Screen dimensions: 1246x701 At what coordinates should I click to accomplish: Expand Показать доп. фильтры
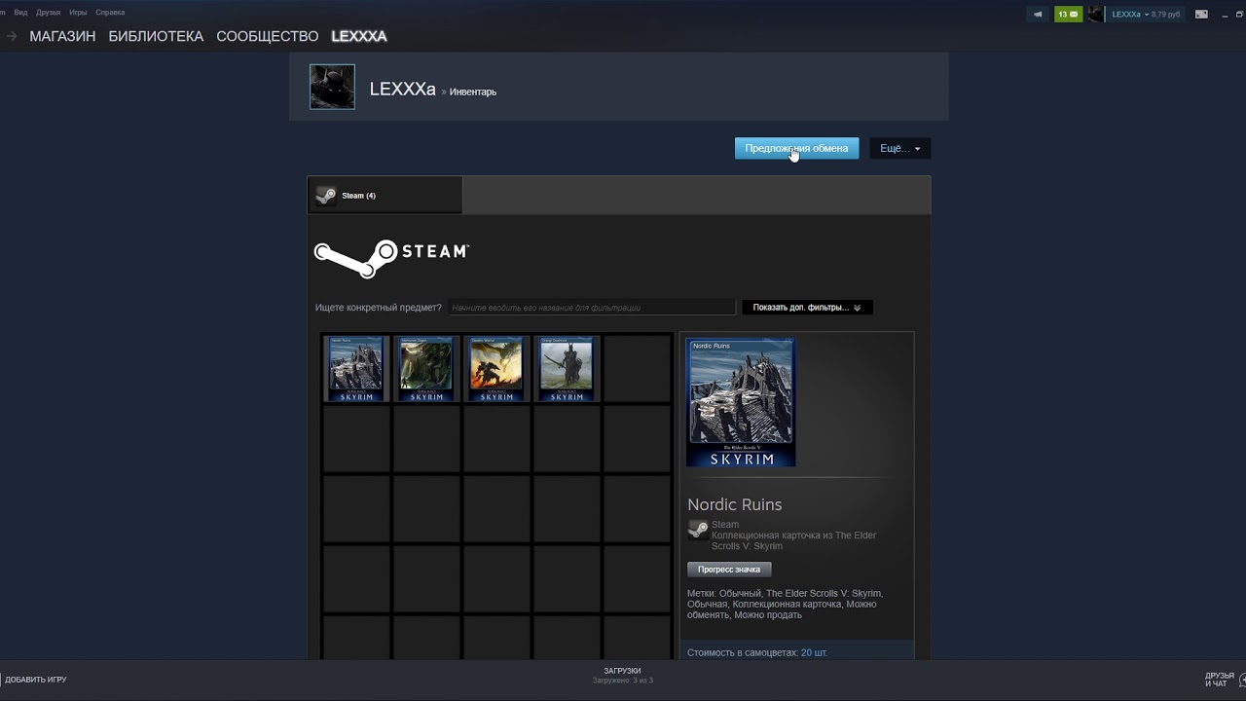coord(807,308)
